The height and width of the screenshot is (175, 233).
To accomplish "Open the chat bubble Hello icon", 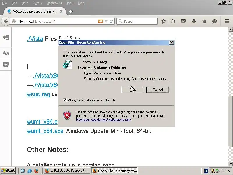I will (x=214, y=21).
